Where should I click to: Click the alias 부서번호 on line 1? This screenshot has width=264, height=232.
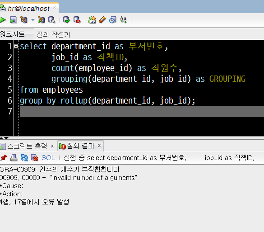(x=146, y=46)
